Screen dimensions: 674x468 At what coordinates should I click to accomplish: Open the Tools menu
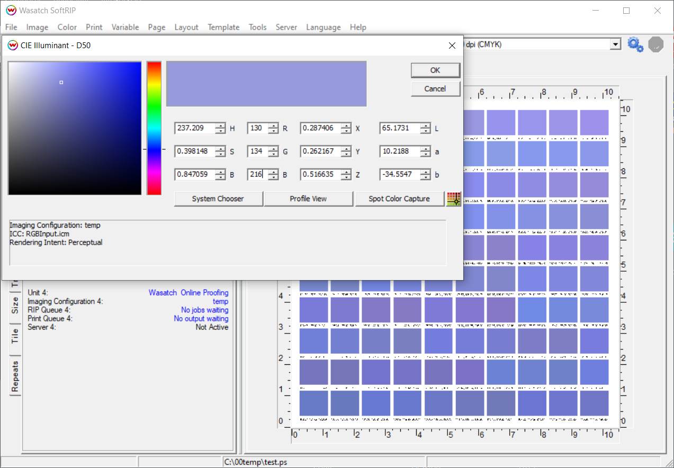tap(258, 27)
